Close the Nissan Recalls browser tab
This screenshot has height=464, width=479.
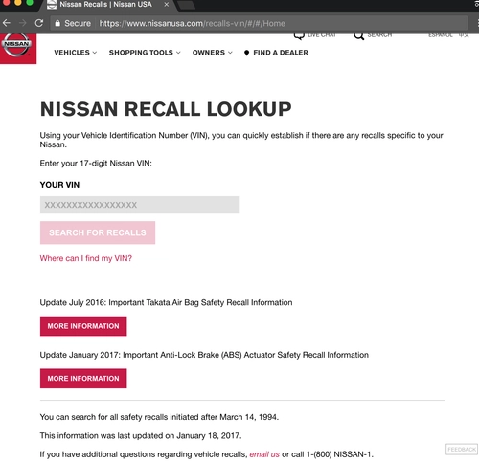166,5
